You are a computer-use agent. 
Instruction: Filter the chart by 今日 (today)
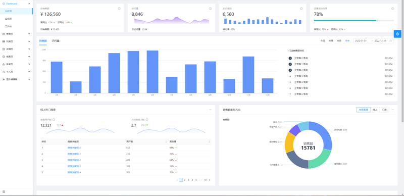point(323,41)
